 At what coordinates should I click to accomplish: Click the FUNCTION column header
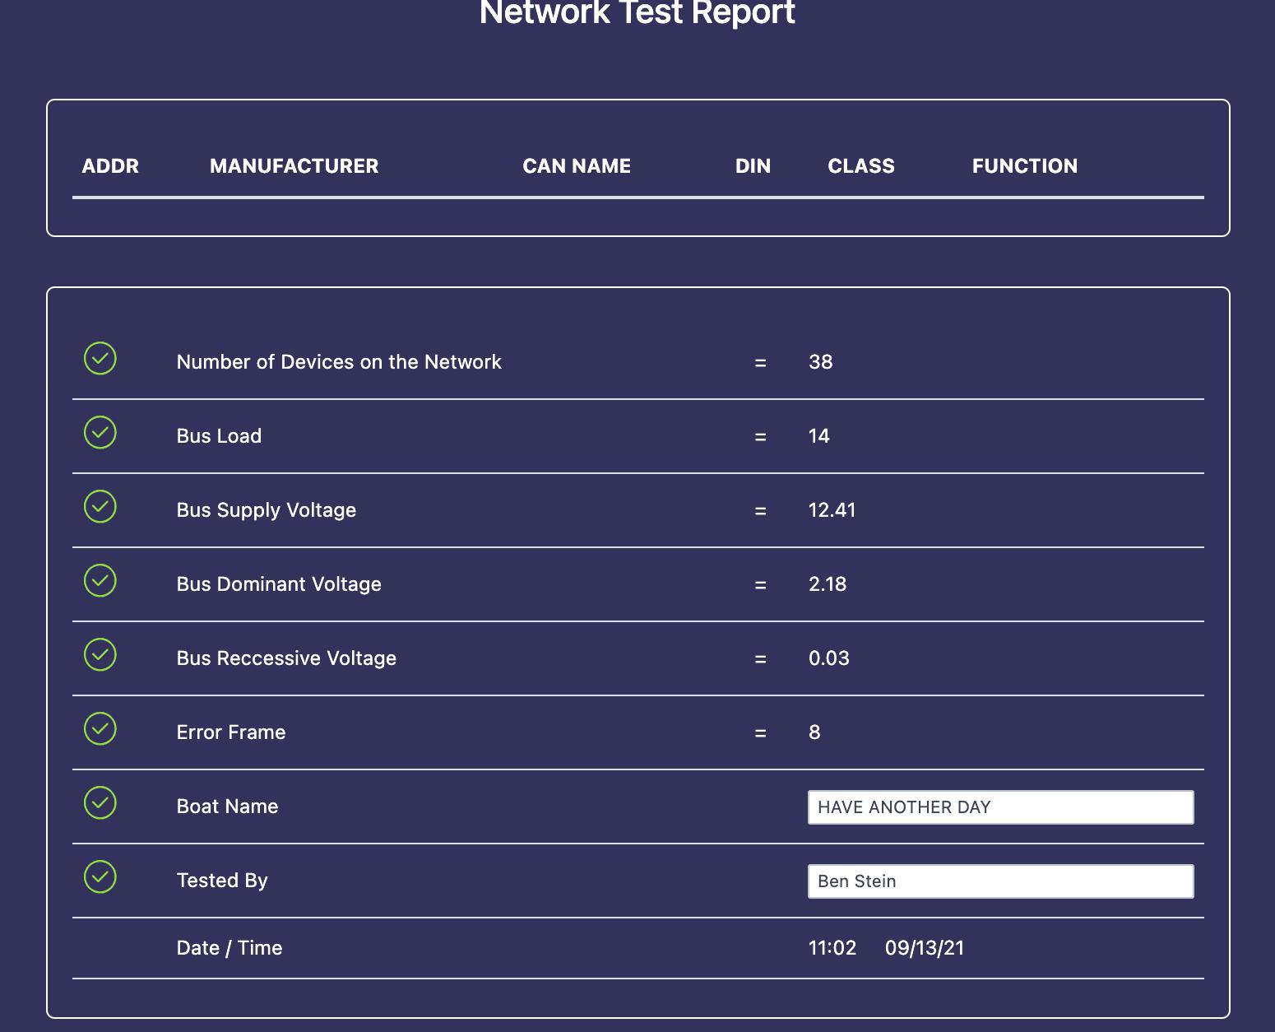[1025, 166]
